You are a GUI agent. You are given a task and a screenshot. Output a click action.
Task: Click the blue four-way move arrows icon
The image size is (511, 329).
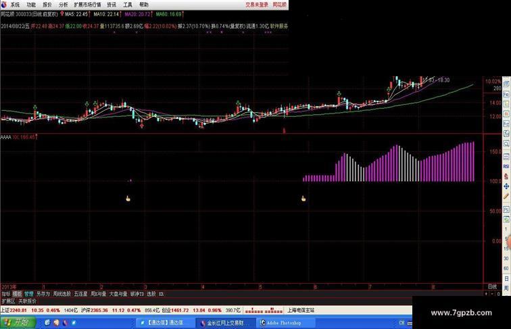pos(506,186)
